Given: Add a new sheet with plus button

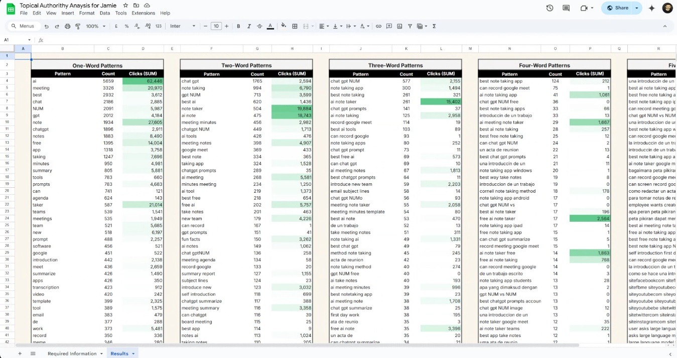Looking at the screenshot, I should point(20,353).
